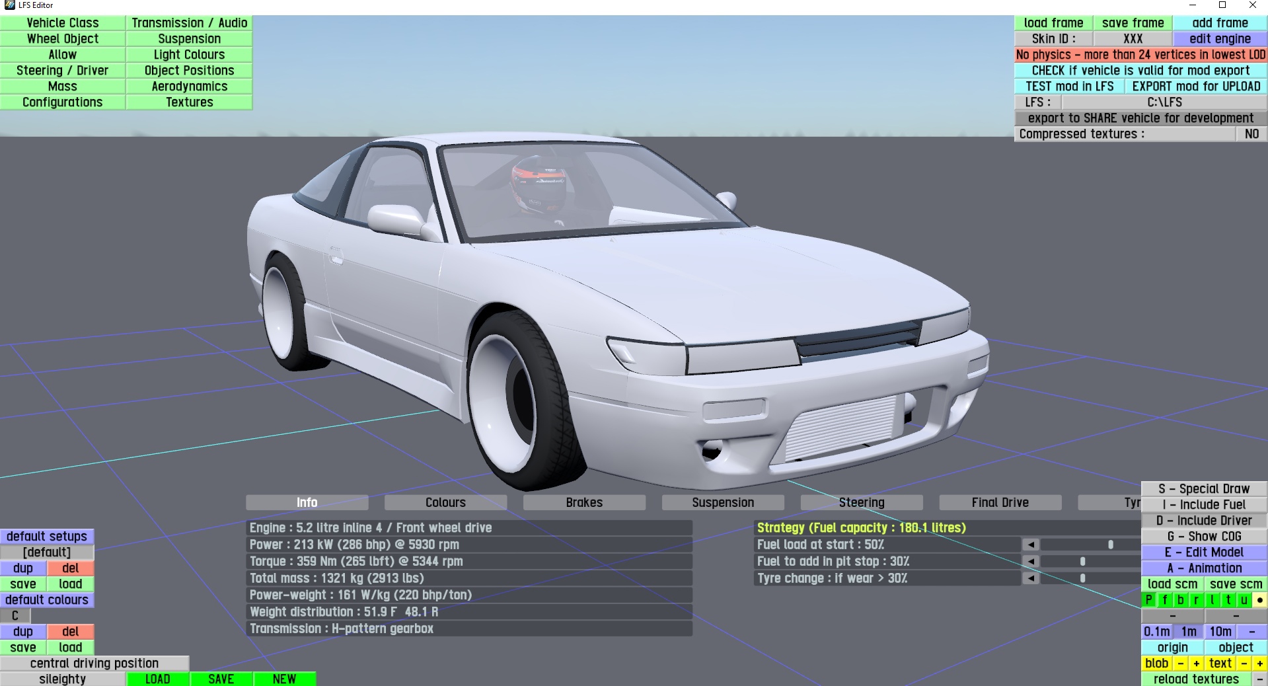
Task: Switch to the Colours tab
Action: point(446,503)
